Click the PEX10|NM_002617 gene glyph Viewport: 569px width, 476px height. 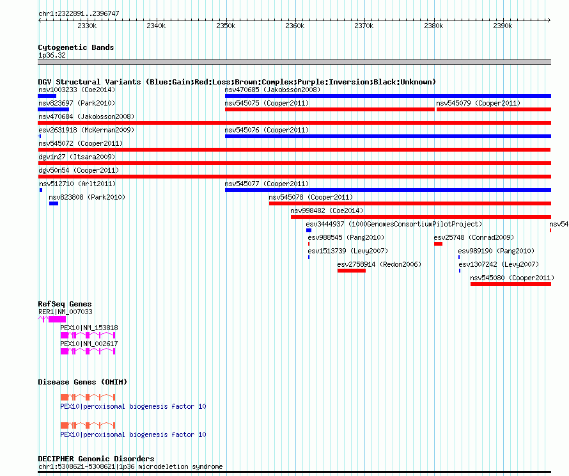88,351
